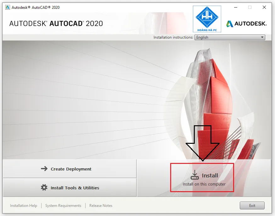Open the Release Notes

coord(101,206)
